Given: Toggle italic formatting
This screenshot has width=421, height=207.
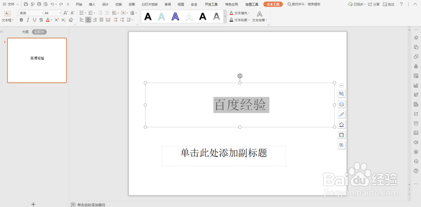Looking at the screenshot, I should (x=28, y=20).
